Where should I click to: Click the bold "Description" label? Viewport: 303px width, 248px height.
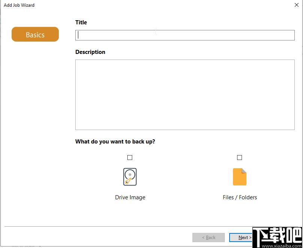[90, 52]
